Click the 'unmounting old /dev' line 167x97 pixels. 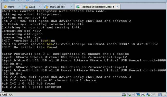coord(21,31)
